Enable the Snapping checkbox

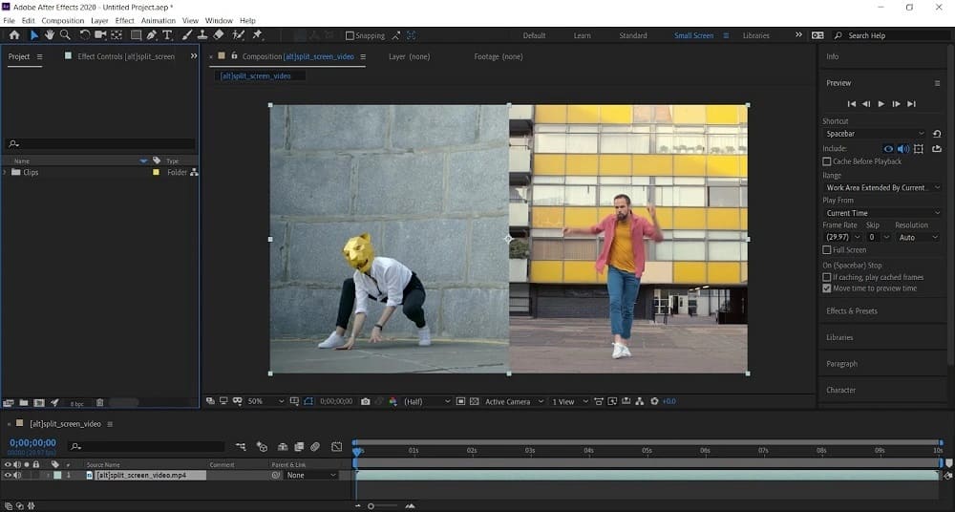pyautogui.click(x=350, y=36)
